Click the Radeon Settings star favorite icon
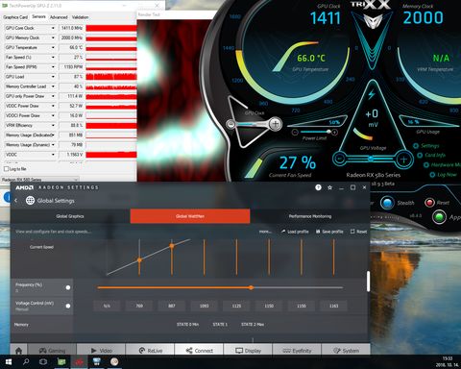Screen dimensions: 461x369 [329, 187]
